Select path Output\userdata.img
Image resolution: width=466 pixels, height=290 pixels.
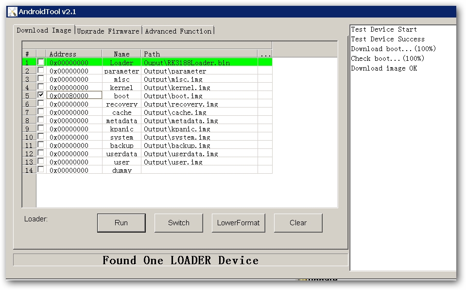click(199, 154)
